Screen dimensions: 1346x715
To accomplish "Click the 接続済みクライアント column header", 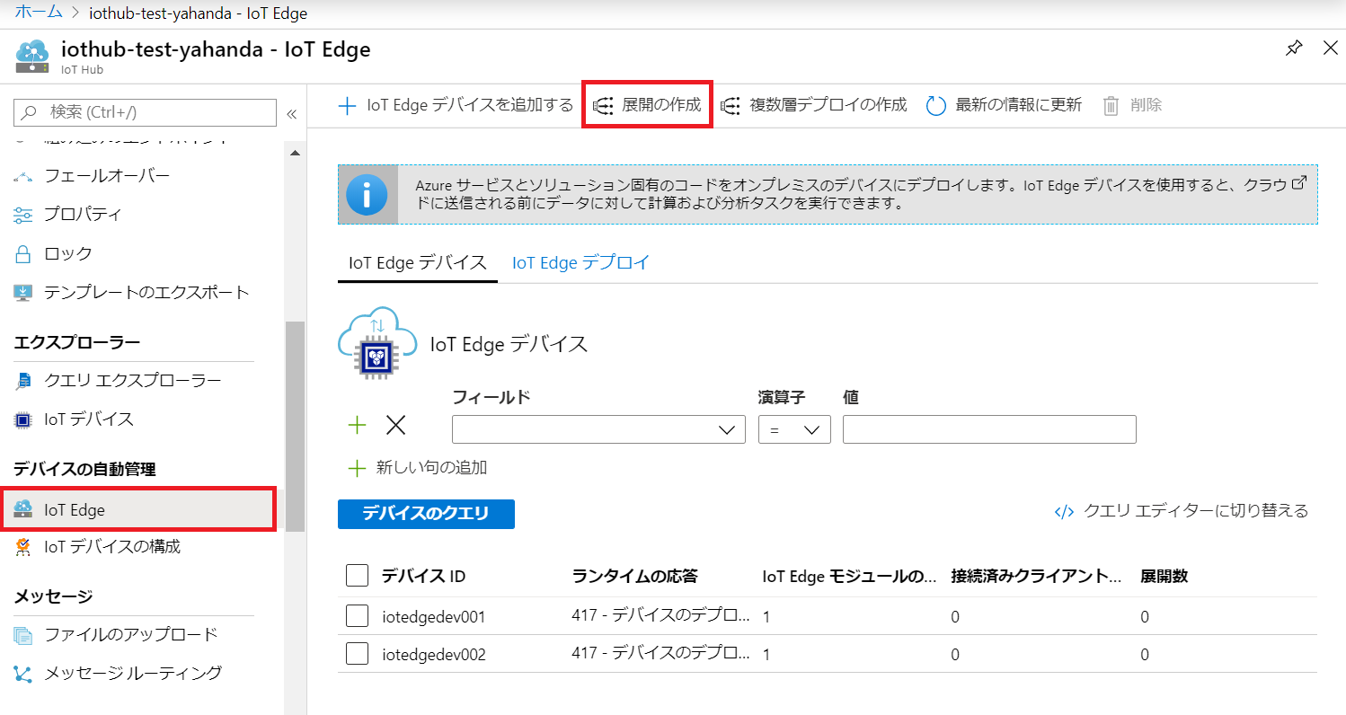I will click(1037, 576).
